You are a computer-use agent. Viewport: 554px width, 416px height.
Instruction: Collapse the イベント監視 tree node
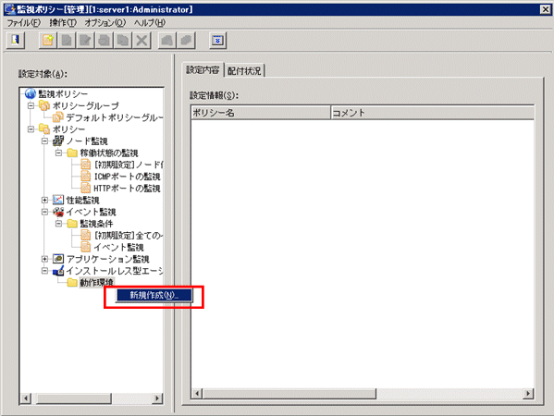point(45,212)
